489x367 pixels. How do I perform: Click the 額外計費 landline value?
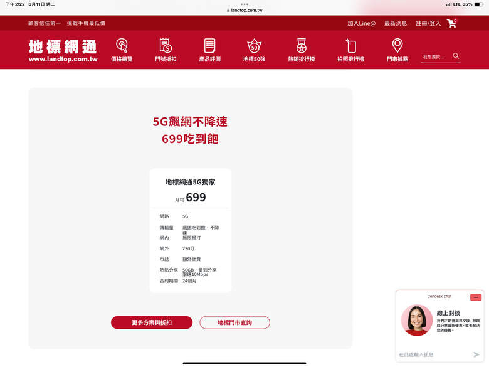pyautogui.click(x=191, y=259)
